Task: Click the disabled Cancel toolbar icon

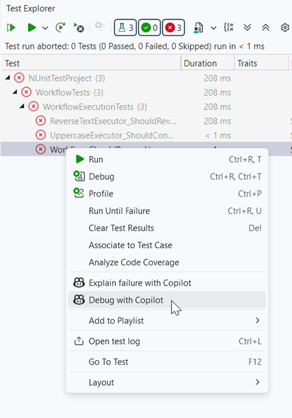Action: [100, 27]
